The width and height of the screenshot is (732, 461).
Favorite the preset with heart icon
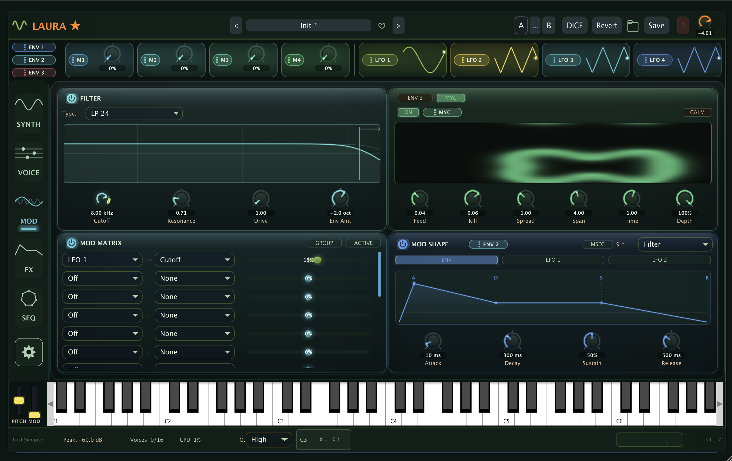click(382, 26)
